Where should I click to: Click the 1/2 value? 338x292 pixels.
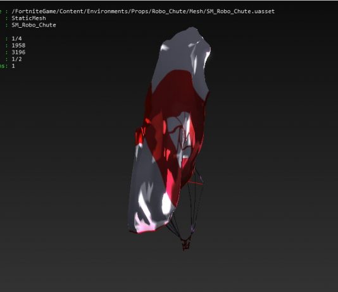[16, 59]
